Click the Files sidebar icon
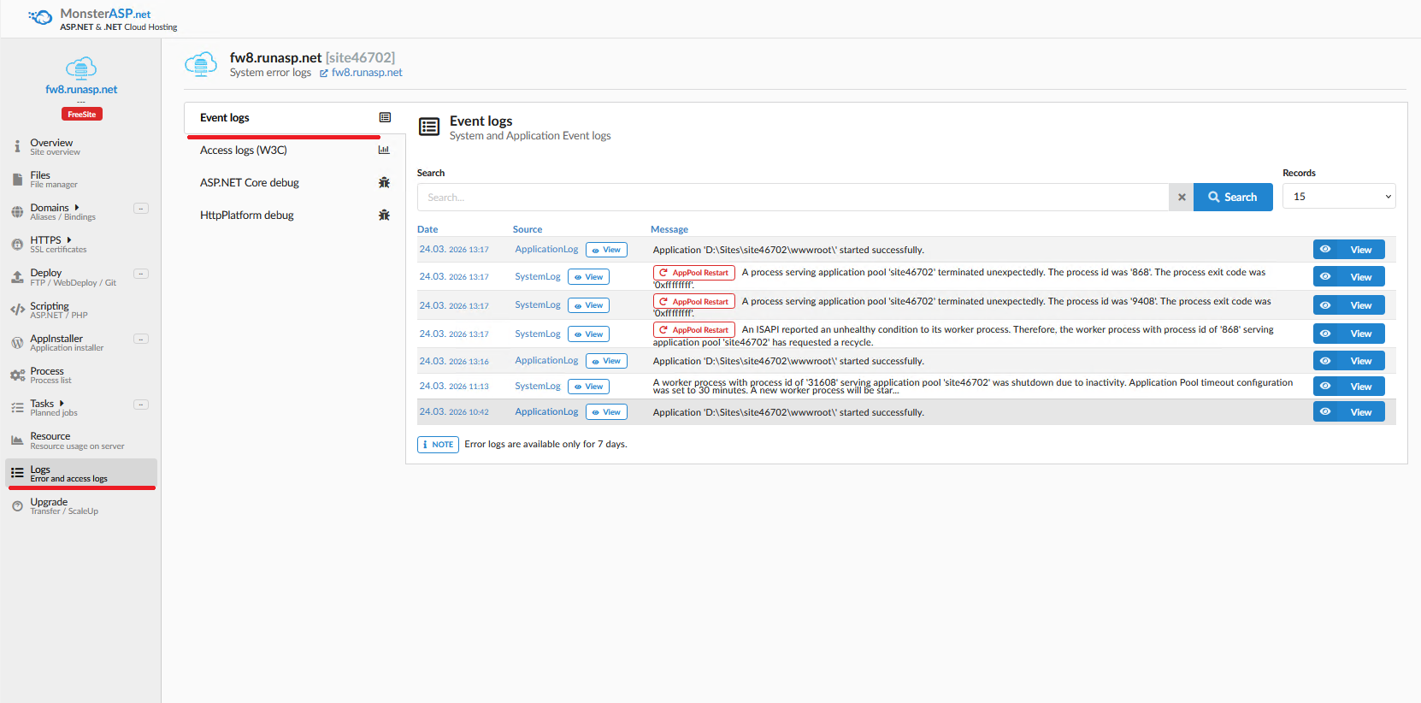Viewport: 1421px width, 703px height. coord(17,180)
